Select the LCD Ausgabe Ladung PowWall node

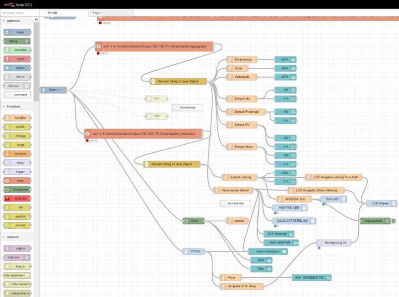(x=333, y=177)
